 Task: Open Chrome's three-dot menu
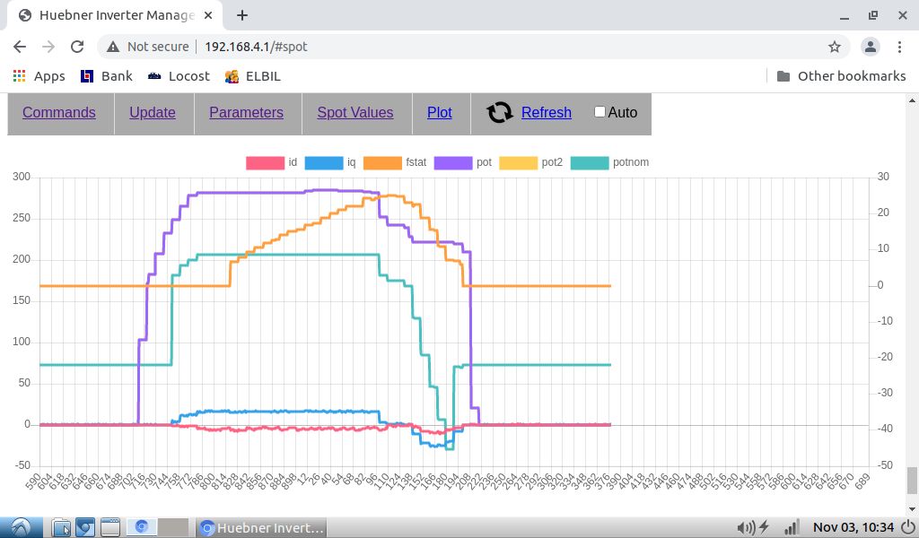pos(899,47)
